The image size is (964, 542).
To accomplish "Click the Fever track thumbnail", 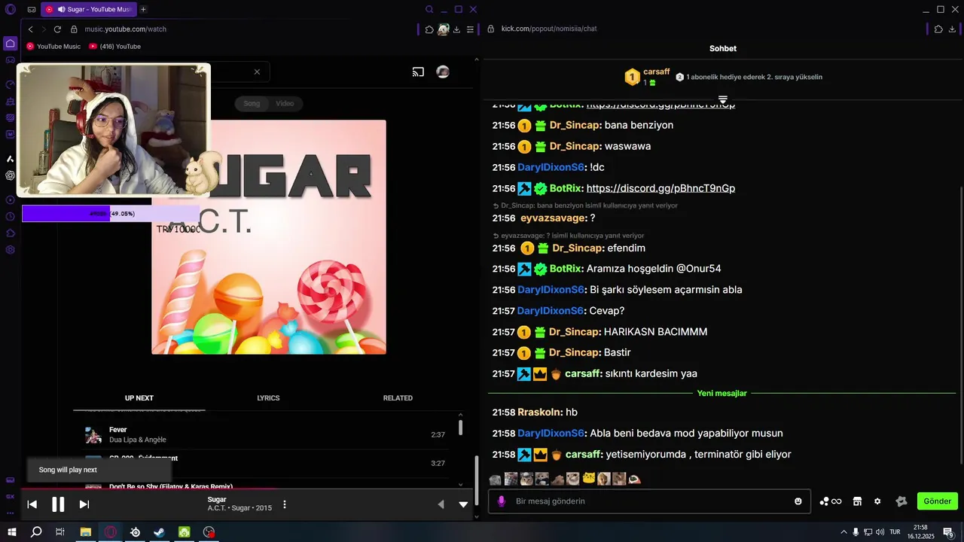I will (93, 435).
